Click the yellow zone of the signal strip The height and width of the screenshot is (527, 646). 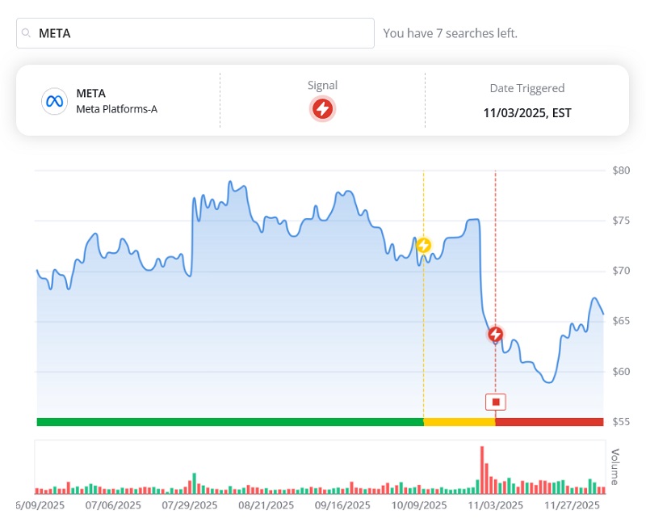point(459,420)
